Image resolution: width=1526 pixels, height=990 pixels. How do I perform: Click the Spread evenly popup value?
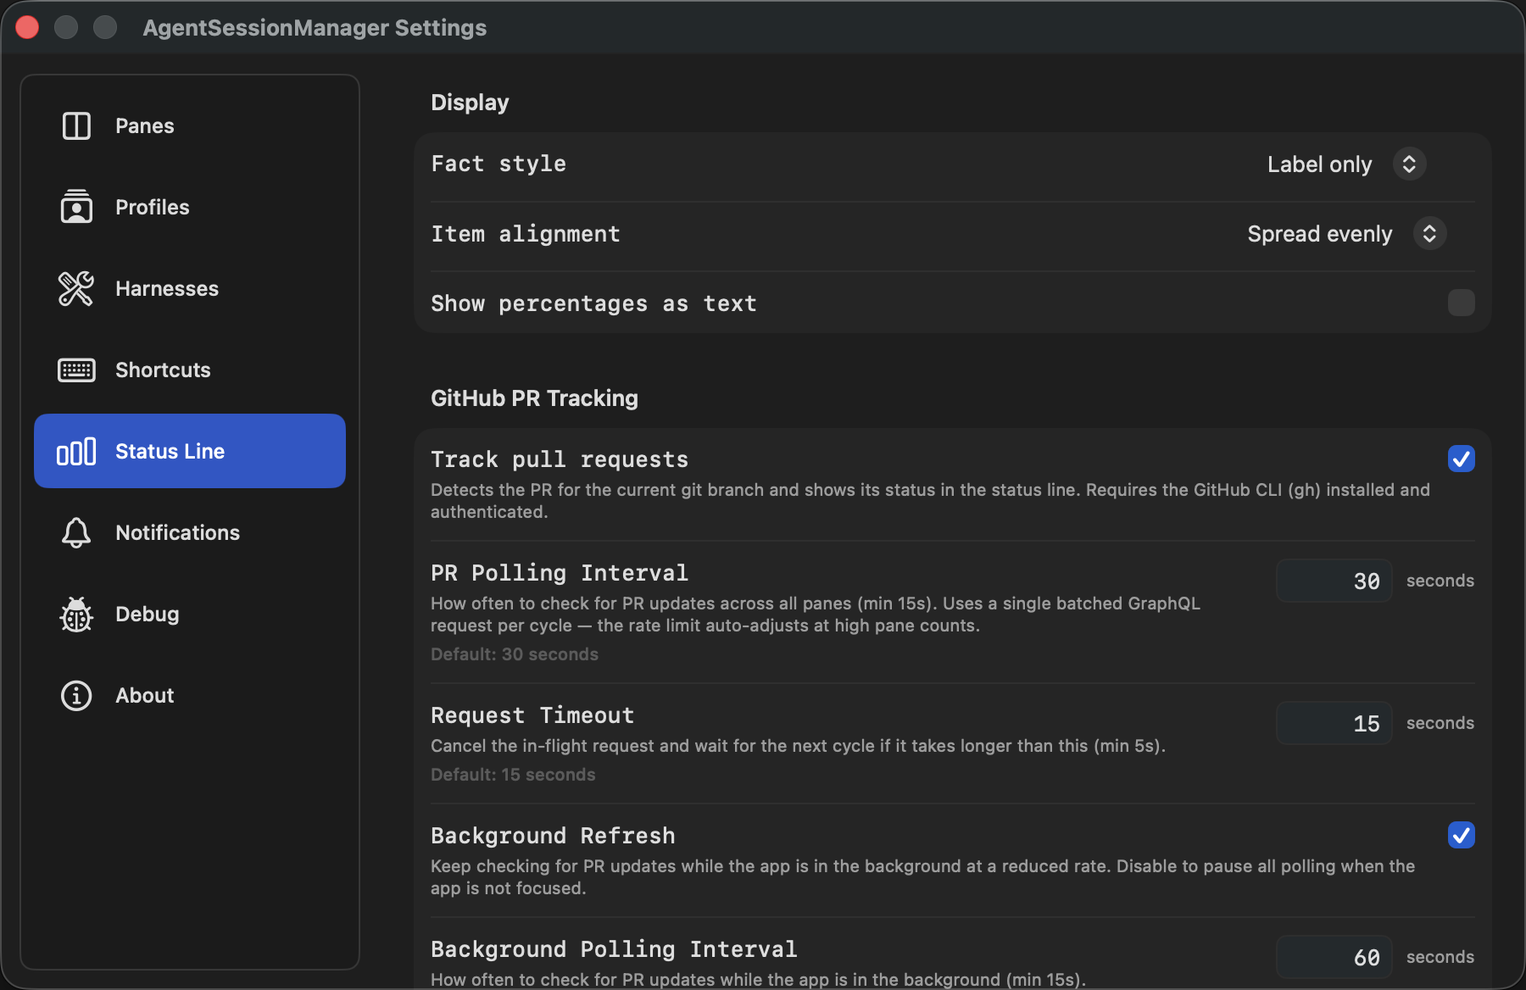[x=1319, y=234]
